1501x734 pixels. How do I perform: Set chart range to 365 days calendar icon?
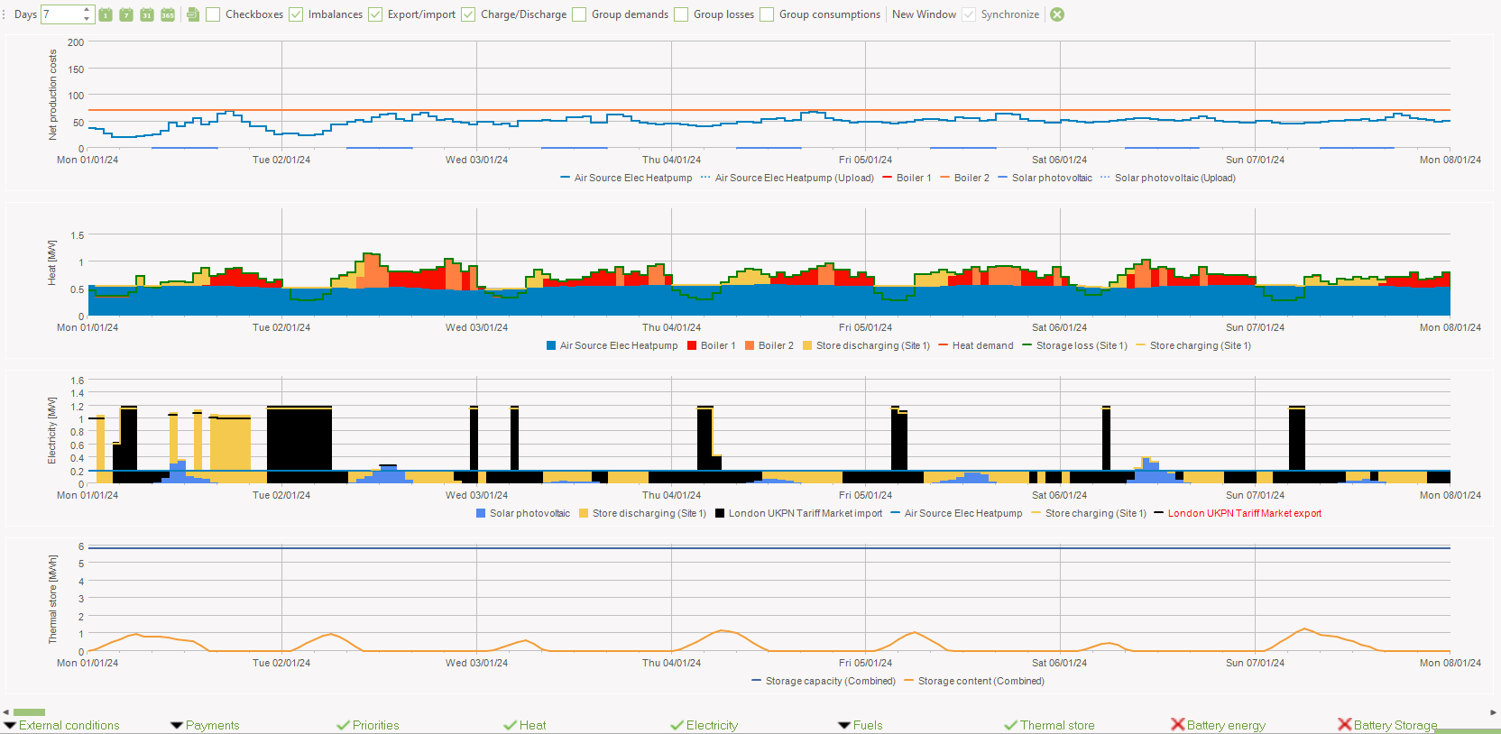168,14
